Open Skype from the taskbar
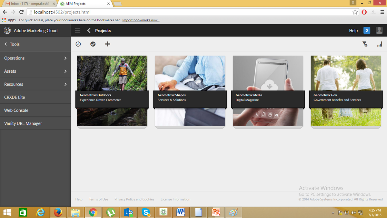Screen dimensions: 387x218 pos(146,212)
